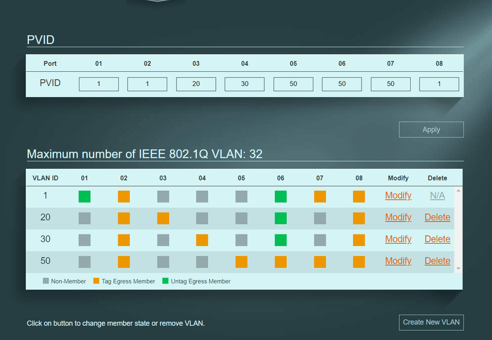Delete the VLAN 30 entry

click(437, 239)
